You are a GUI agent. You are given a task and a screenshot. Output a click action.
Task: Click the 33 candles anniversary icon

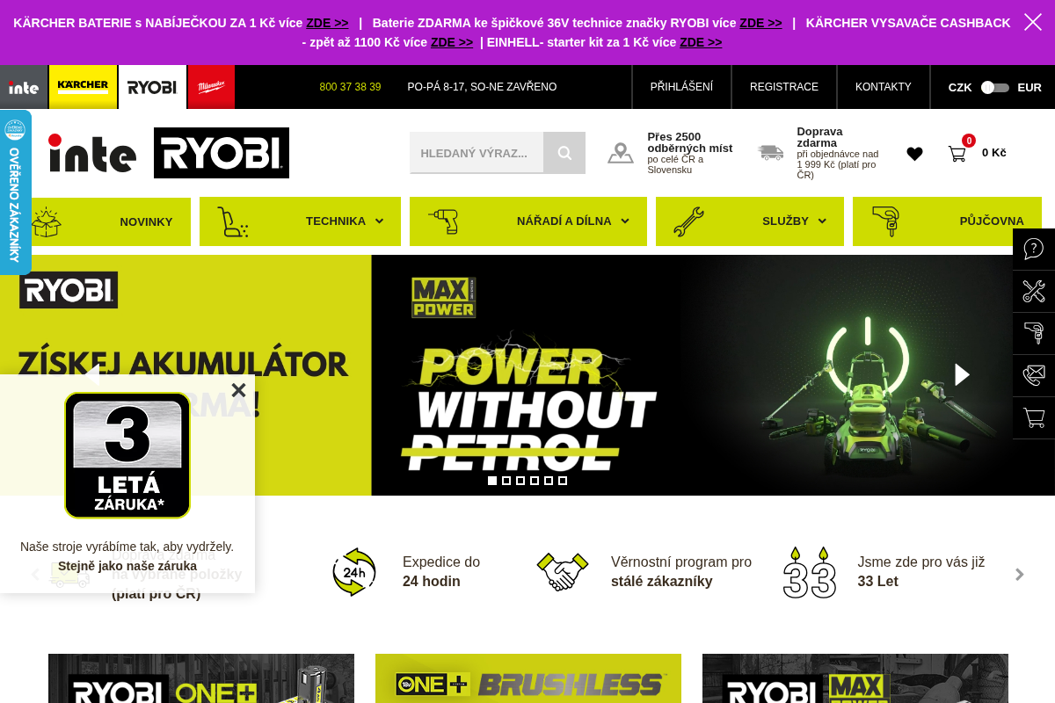pos(810,572)
